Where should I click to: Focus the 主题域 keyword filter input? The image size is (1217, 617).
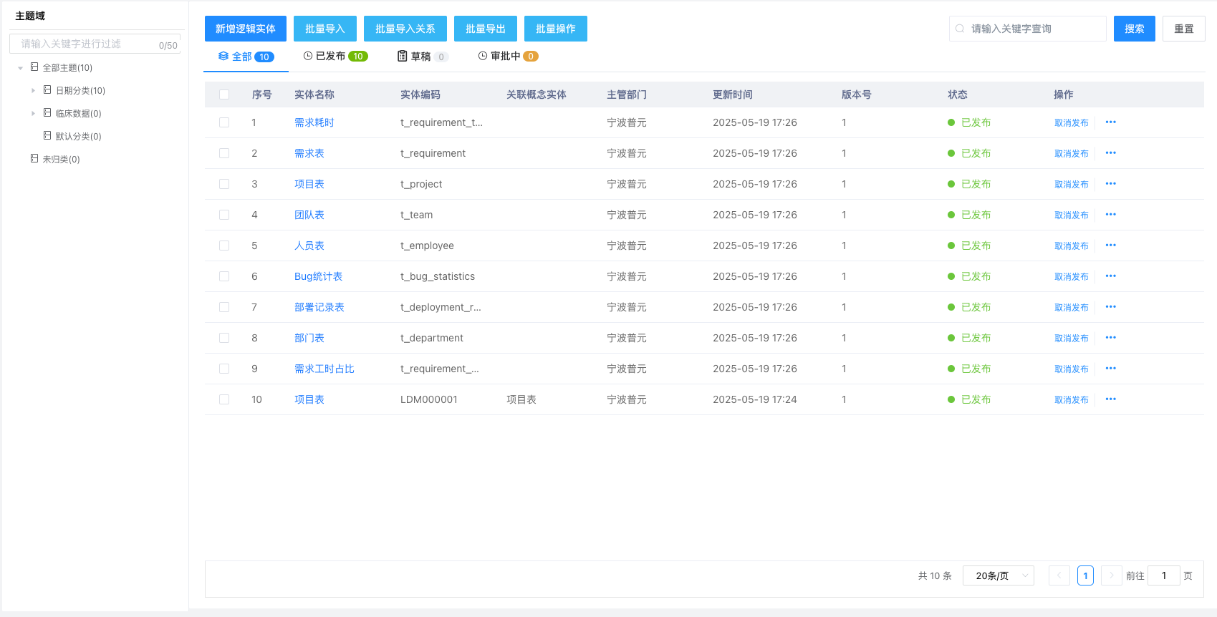(86, 44)
